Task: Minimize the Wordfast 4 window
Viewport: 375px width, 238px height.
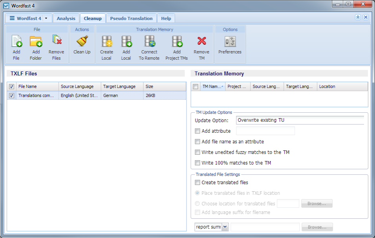Action: [338, 4]
